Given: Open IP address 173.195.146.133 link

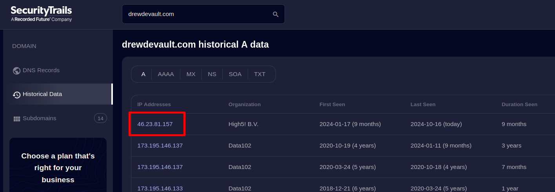Looking at the screenshot, I should pyautogui.click(x=160, y=188).
